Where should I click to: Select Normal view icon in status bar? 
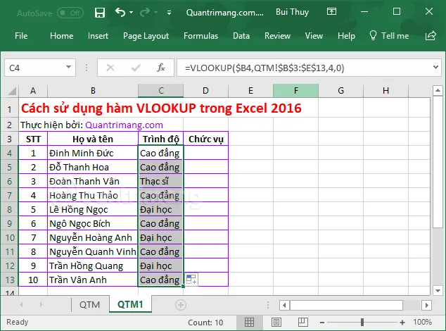coord(250,323)
